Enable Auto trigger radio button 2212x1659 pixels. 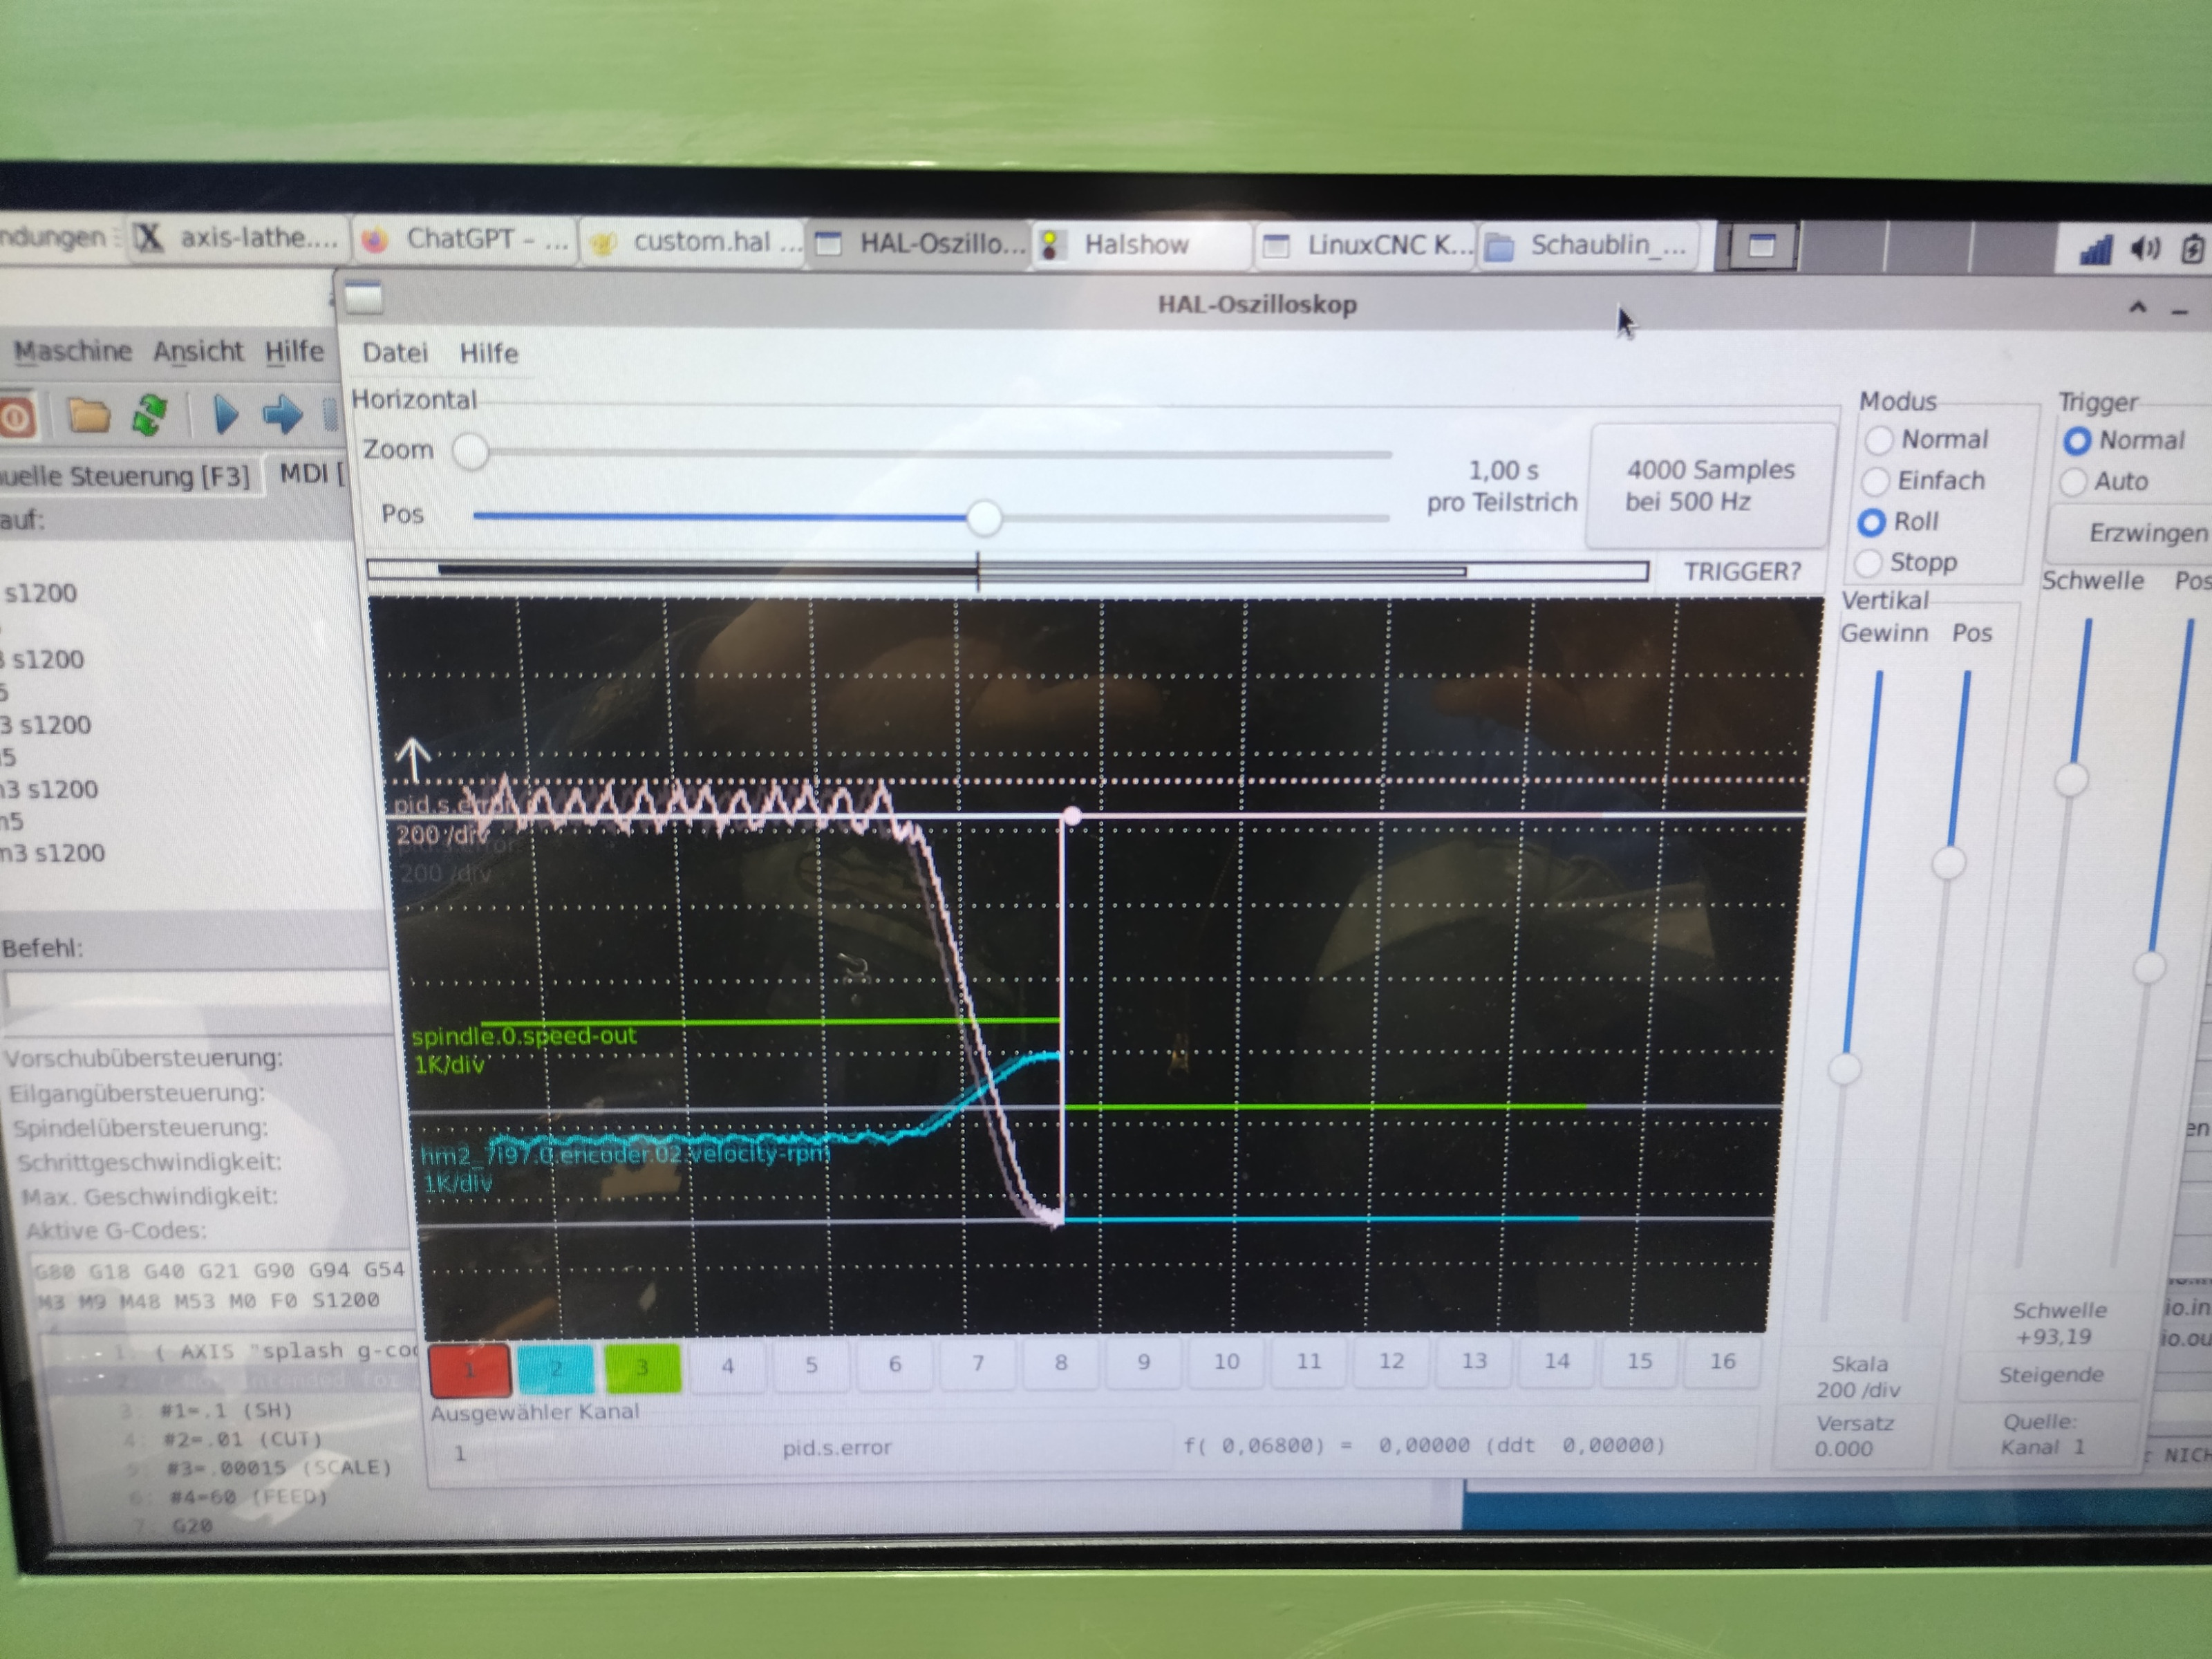click(x=2073, y=482)
